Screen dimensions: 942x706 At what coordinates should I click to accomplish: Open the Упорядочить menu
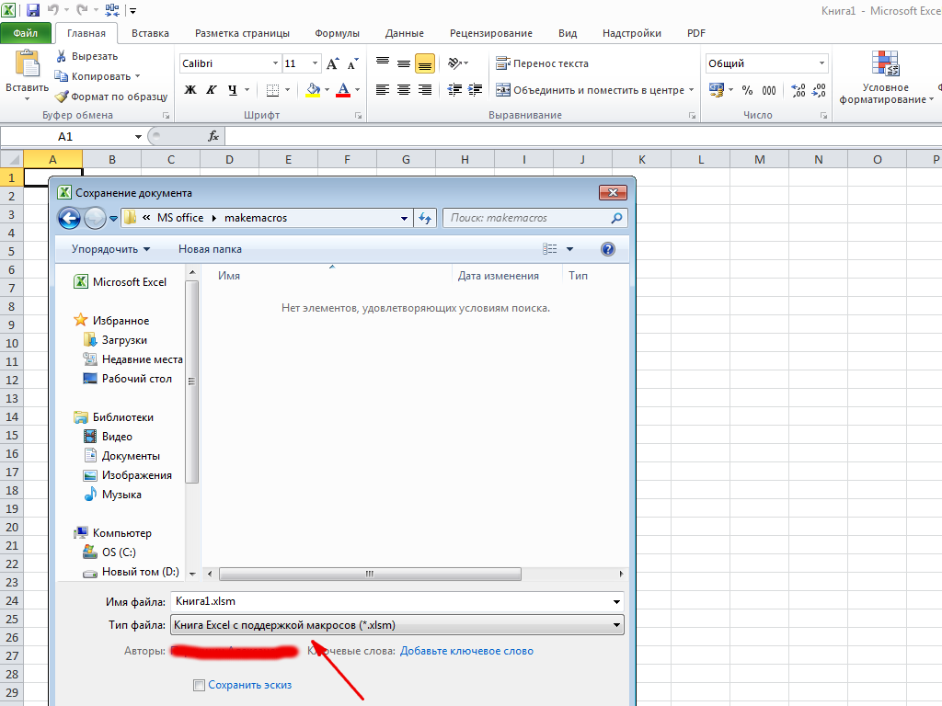110,249
